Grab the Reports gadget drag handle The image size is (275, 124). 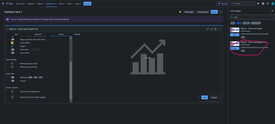(x=7, y=29)
